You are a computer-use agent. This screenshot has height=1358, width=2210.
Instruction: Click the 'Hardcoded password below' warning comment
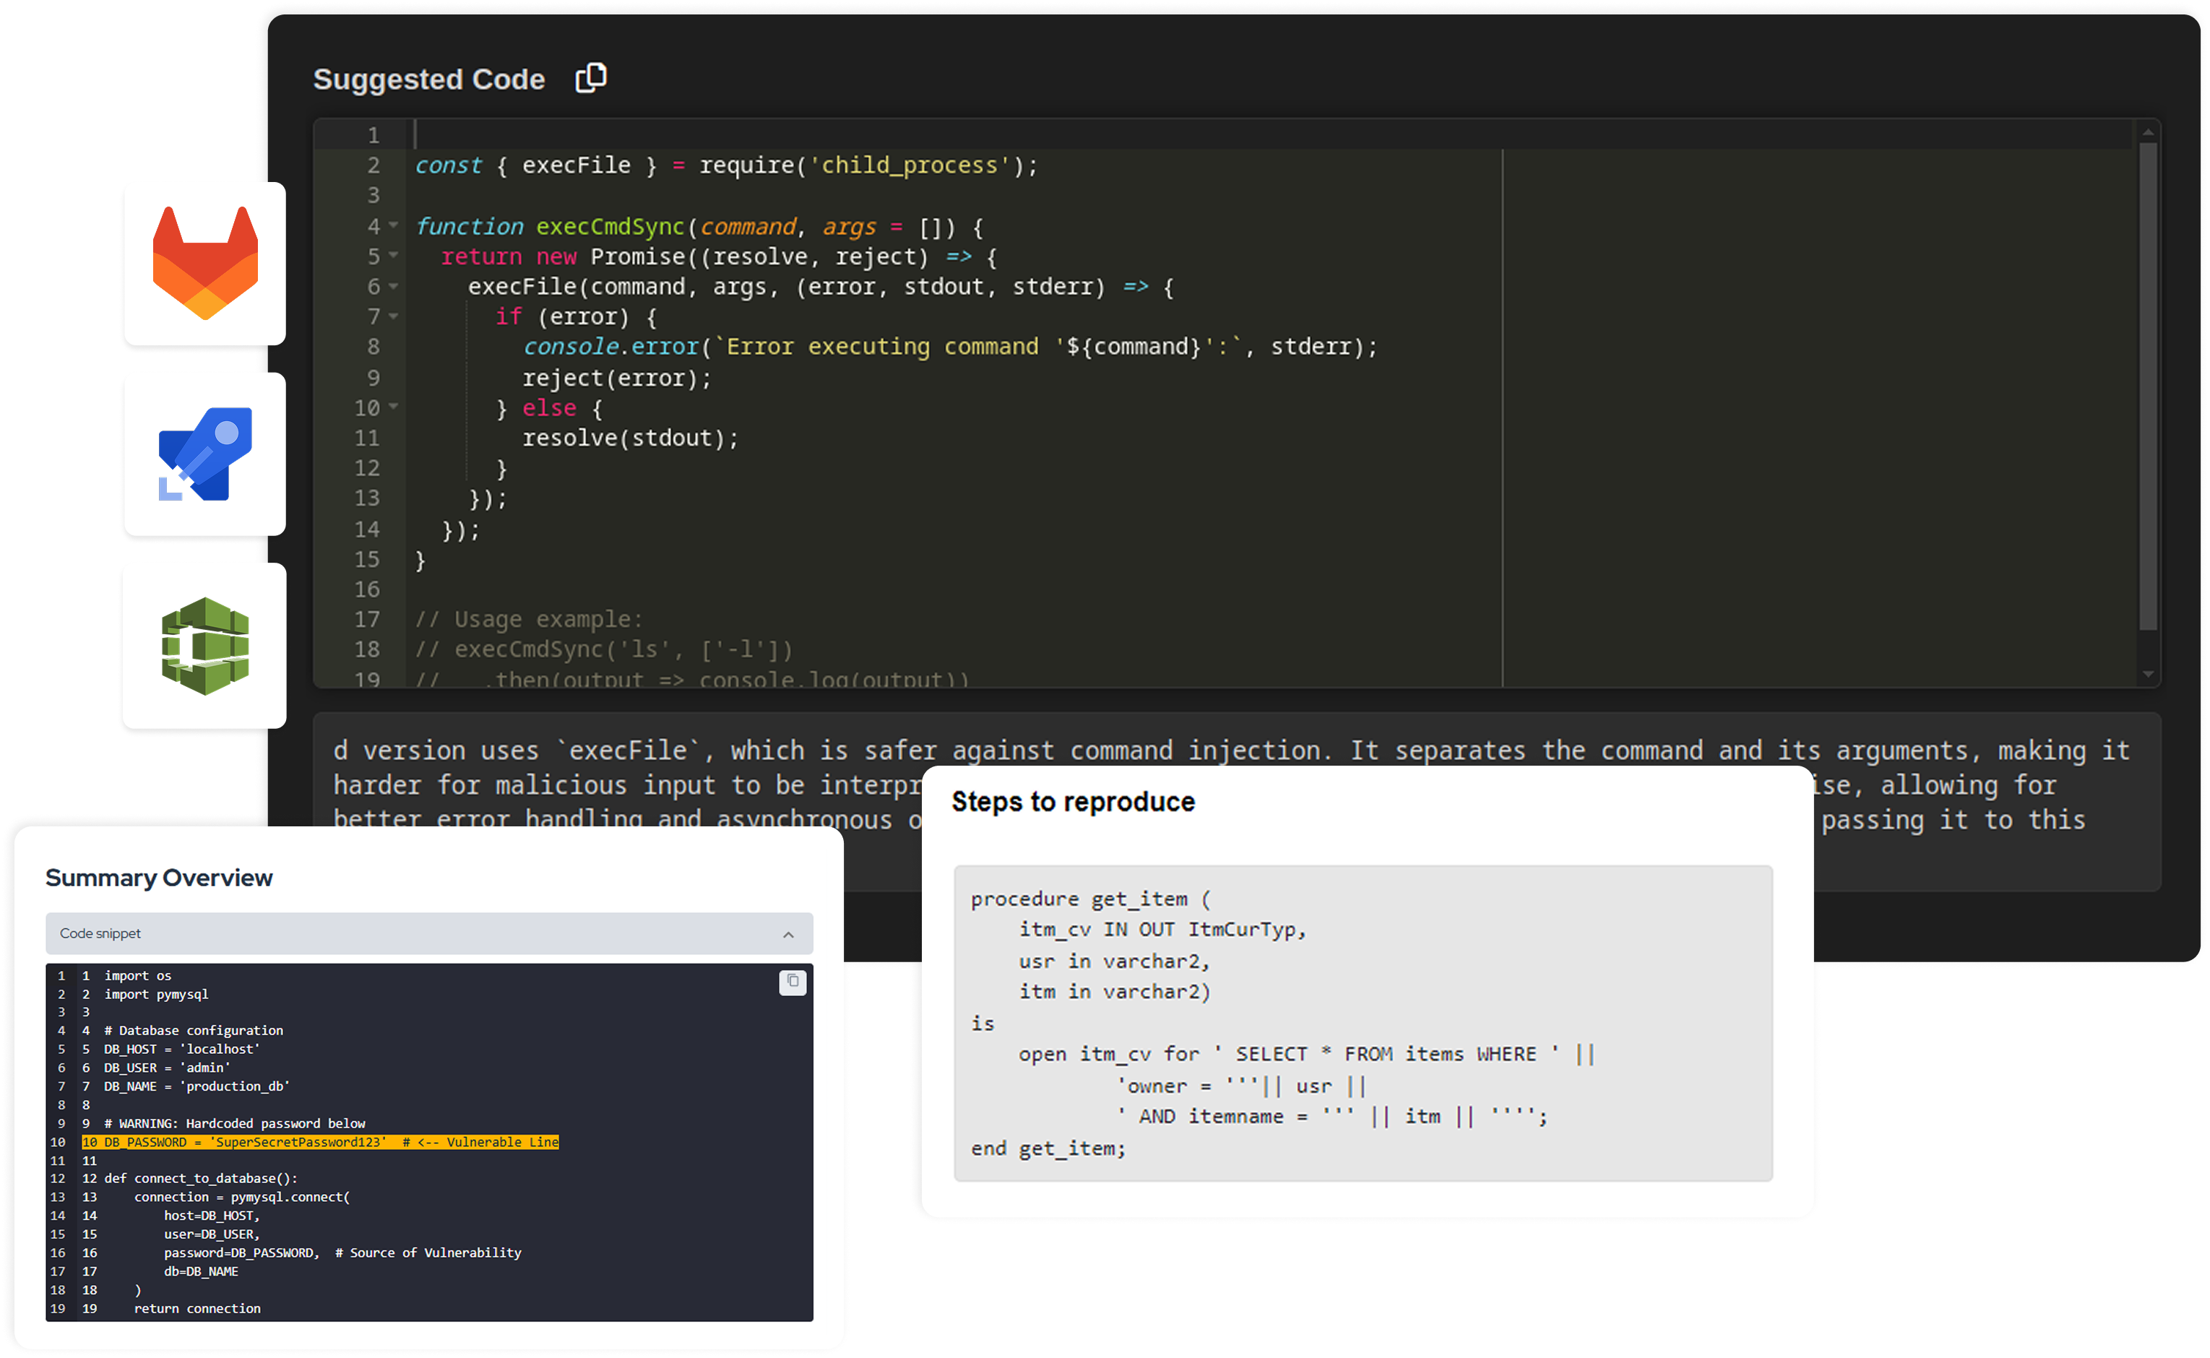[234, 1123]
